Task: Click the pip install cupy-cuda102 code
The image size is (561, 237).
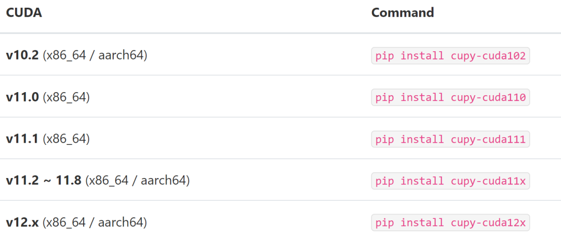Action: point(450,56)
